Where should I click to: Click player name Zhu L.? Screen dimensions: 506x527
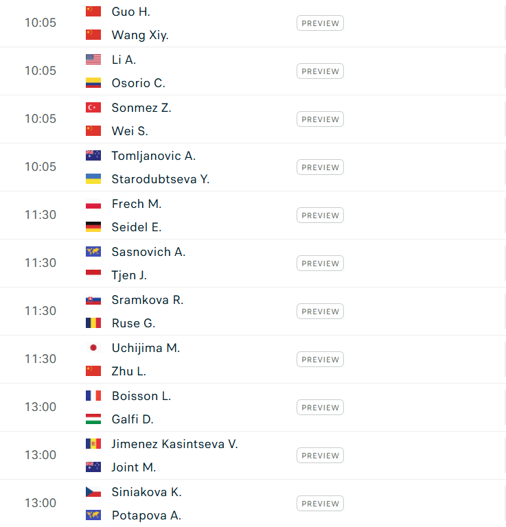coord(129,371)
